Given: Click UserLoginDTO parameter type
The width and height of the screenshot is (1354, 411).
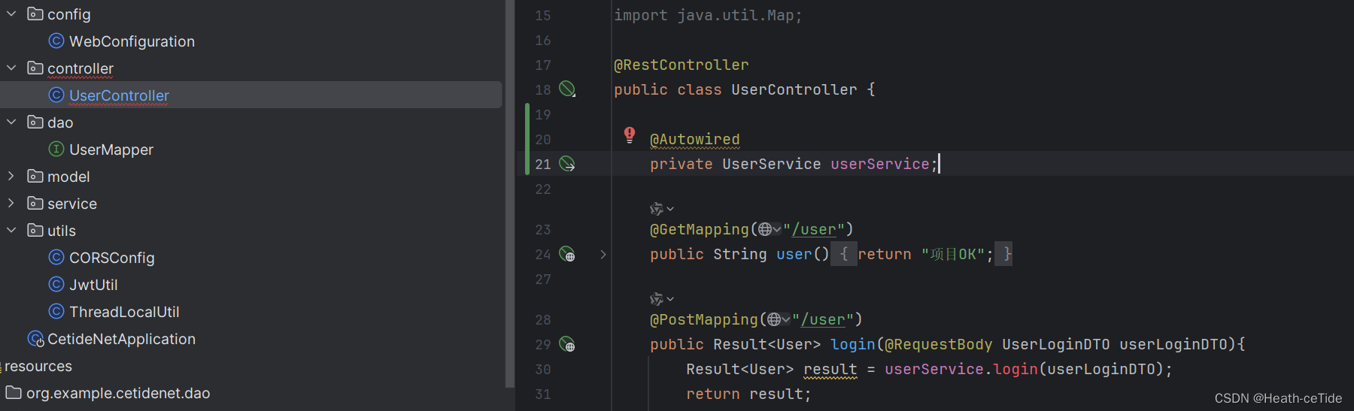Looking at the screenshot, I should [1056, 344].
